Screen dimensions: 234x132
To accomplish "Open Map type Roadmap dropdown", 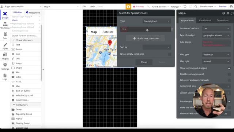I will click(216, 55).
